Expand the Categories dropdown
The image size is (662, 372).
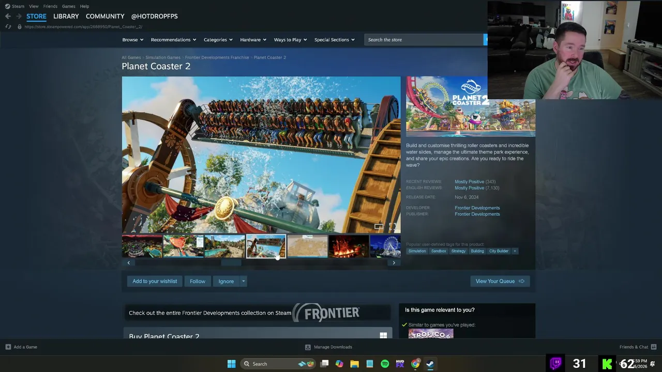click(218, 40)
